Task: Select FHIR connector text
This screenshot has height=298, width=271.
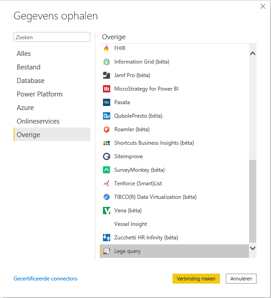Action: click(x=120, y=48)
